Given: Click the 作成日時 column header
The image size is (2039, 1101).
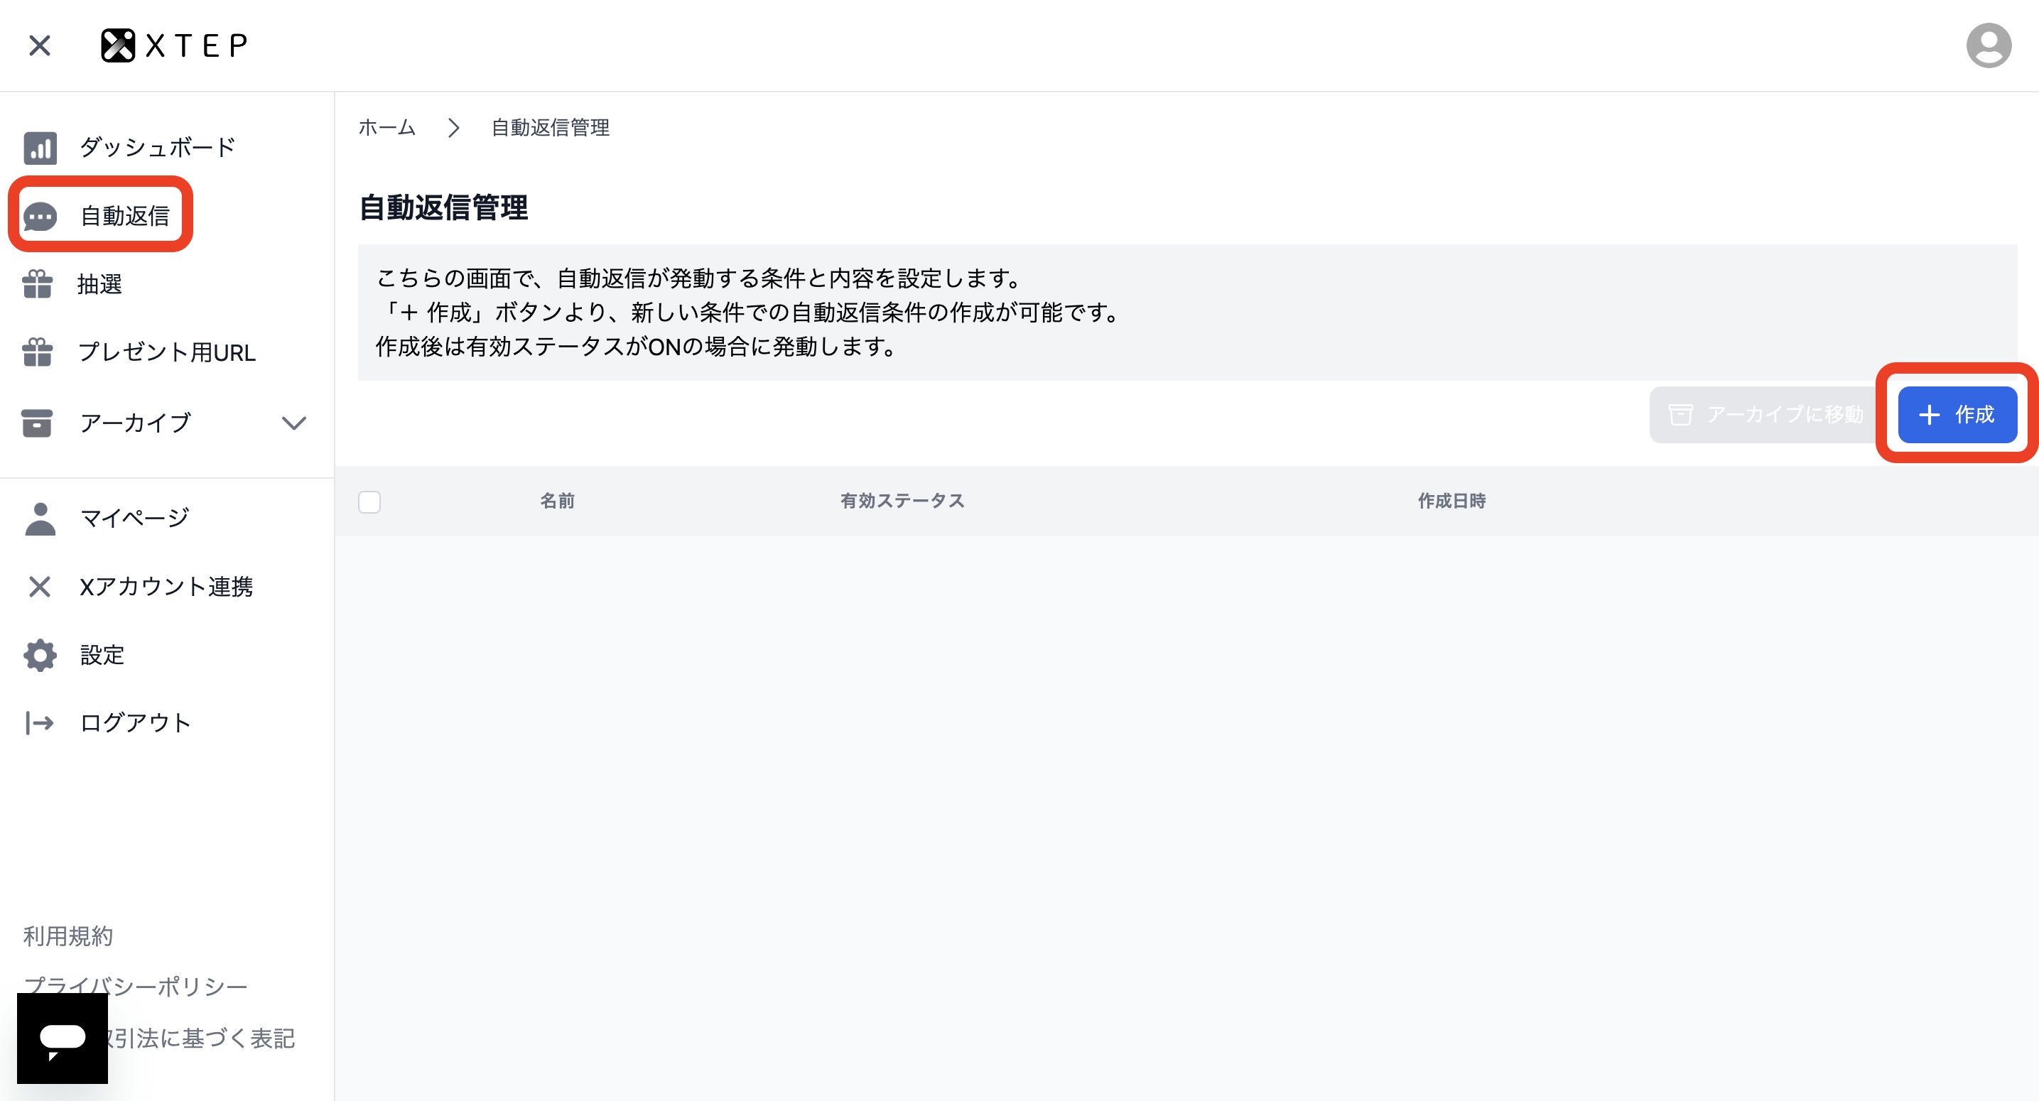Looking at the screenshot, I should [1451, 501].
